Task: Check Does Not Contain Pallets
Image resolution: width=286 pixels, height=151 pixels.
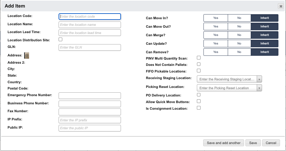Action: tap(199, 64)
